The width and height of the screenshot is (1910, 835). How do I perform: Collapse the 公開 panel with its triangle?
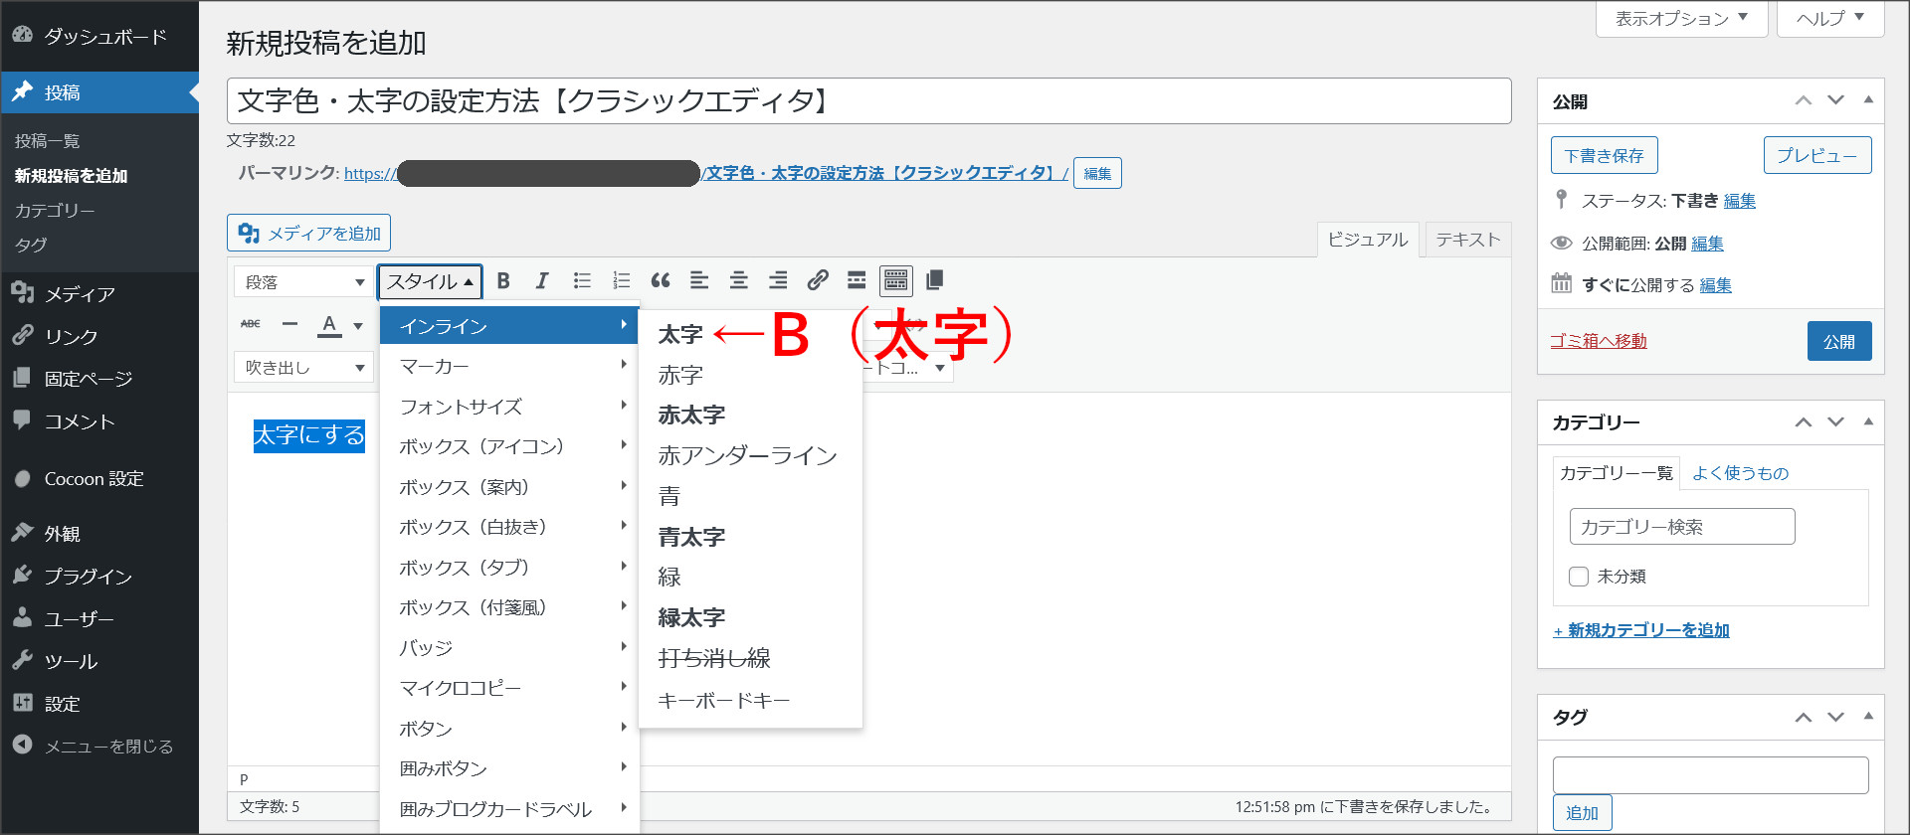(1868, 100)
